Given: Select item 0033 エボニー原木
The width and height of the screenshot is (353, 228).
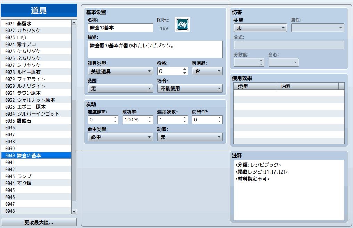Looking at the screenshot, I should [36, 107].
